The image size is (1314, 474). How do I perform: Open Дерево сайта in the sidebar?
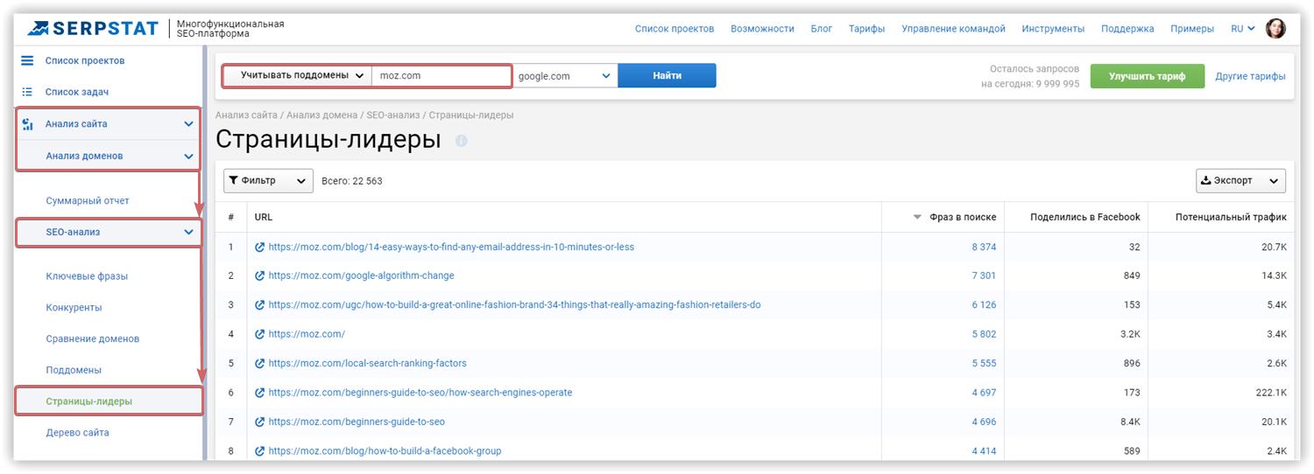click(x=77, y=433)
